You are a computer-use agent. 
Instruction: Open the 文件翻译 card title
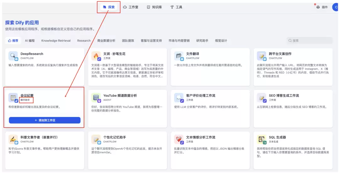193,54
